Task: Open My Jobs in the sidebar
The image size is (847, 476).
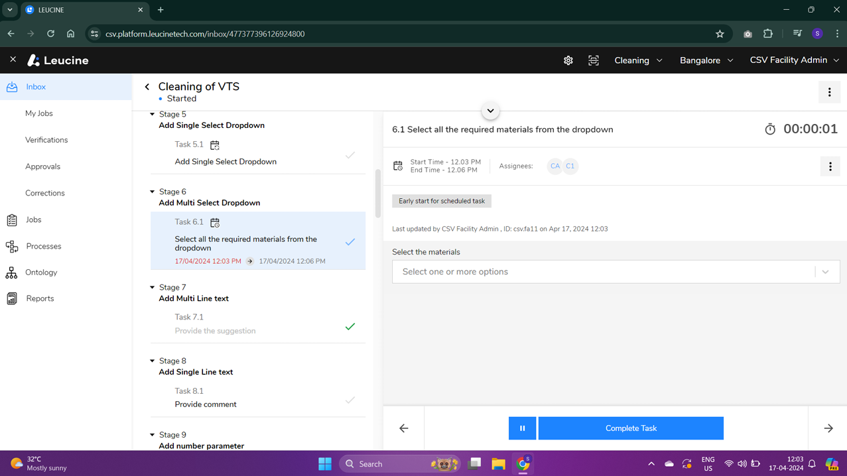Action: tap(39, 113)
